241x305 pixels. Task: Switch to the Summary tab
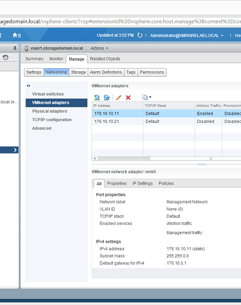coord(35,59)
